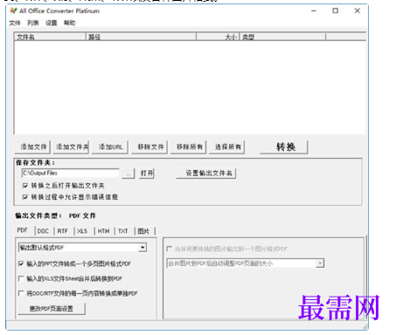396x335 pixels.
Task: Toggle 转换之后打开输出文件夹 checkbox
Action: pyautogui.click(x=25, y=186)
